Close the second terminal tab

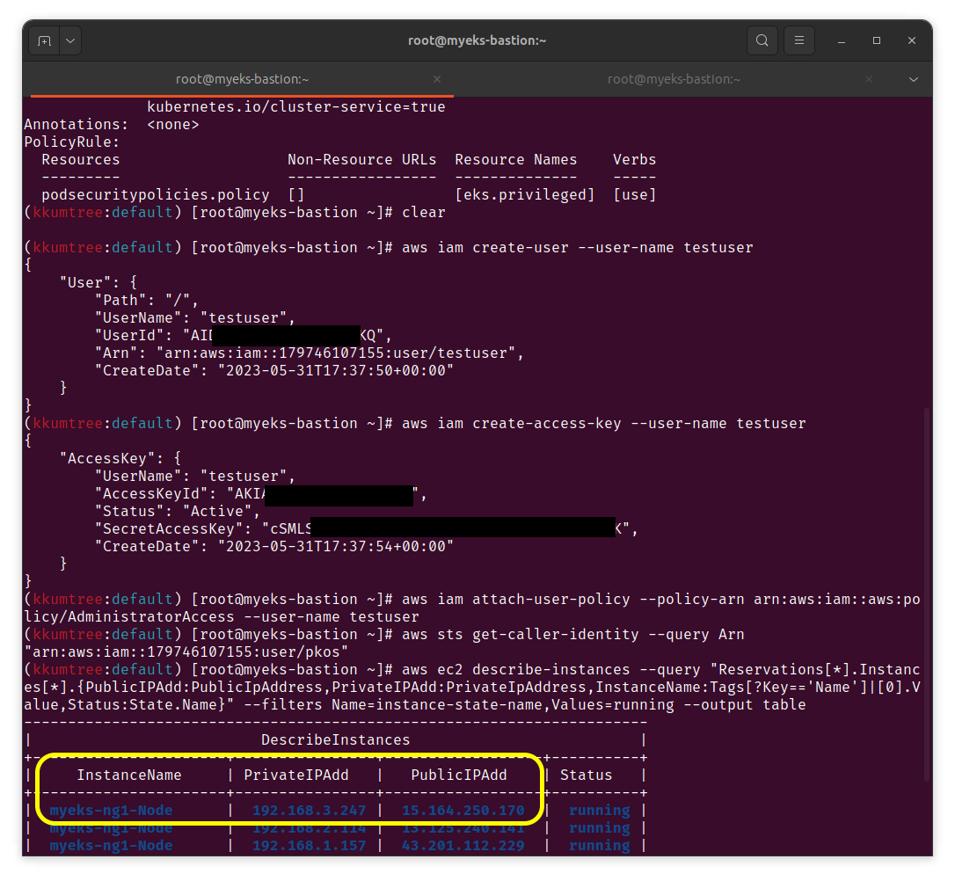(869, 79)
